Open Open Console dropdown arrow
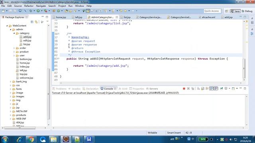This screenshot has height=143, width=255. tap(237, 89)
